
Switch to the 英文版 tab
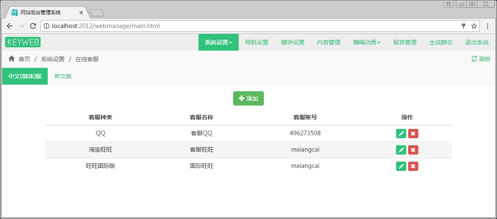[63, 76]
